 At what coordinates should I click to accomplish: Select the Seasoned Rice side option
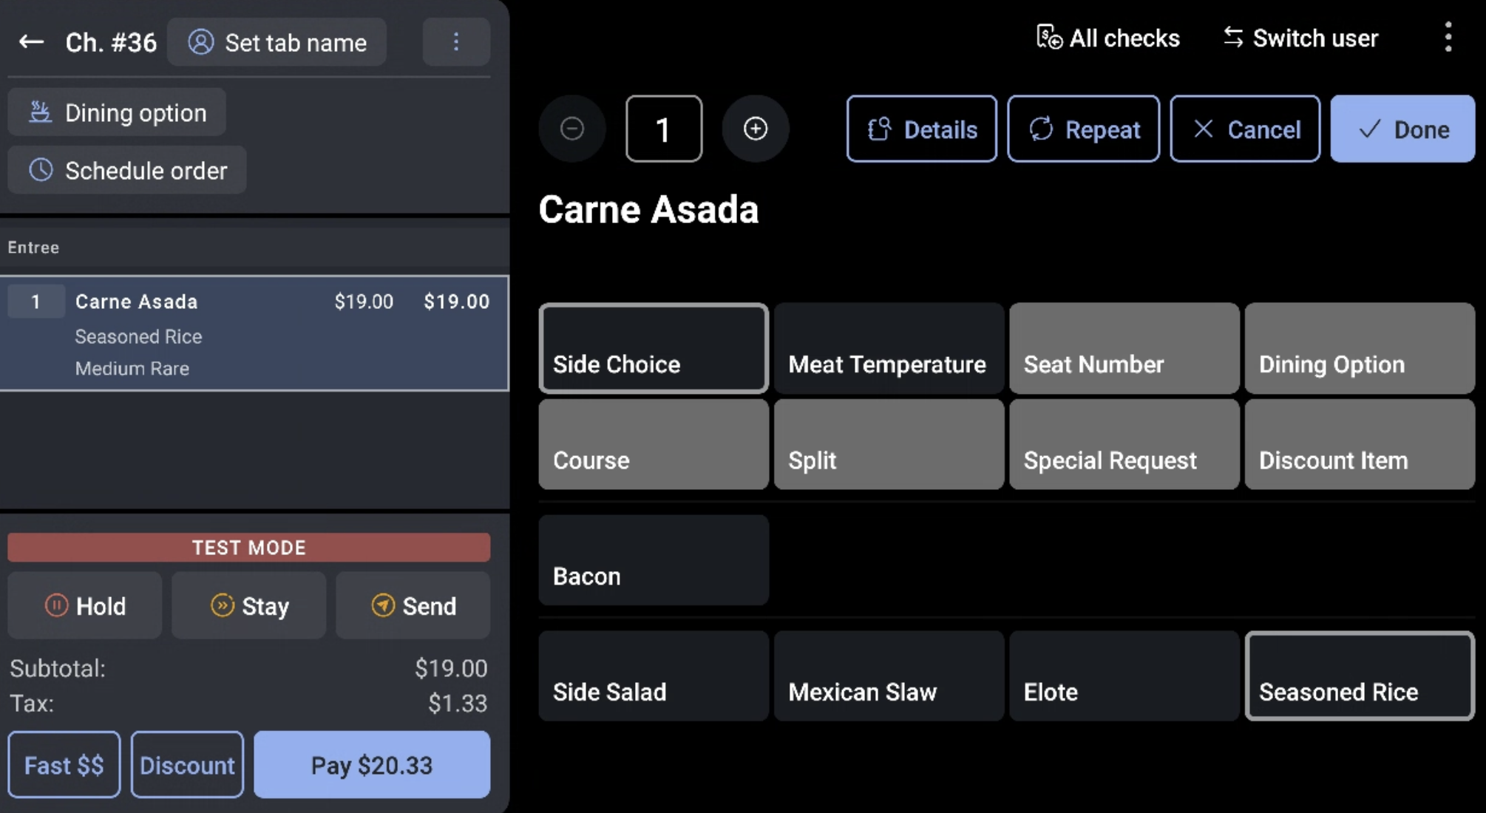(x=1359, y=676)
